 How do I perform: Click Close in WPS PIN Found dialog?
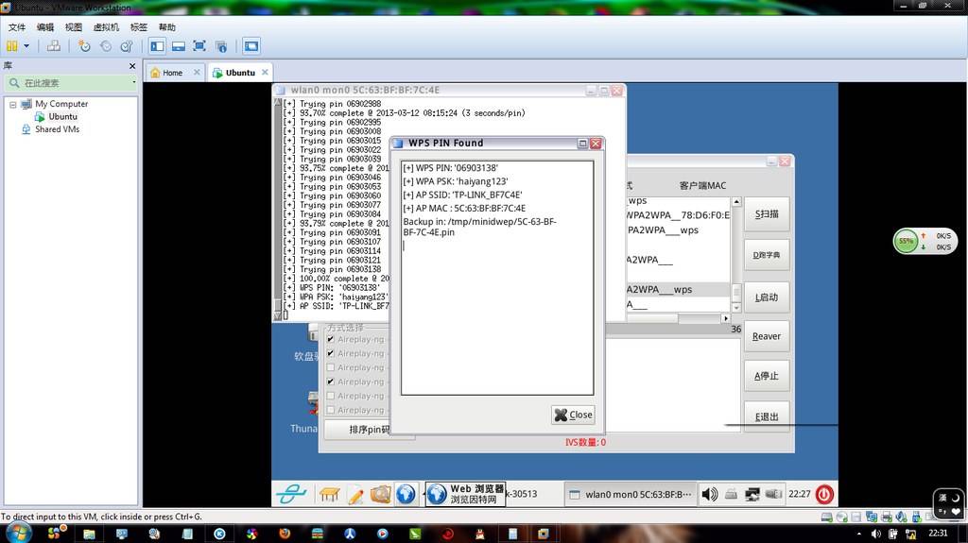pos(573,415)
